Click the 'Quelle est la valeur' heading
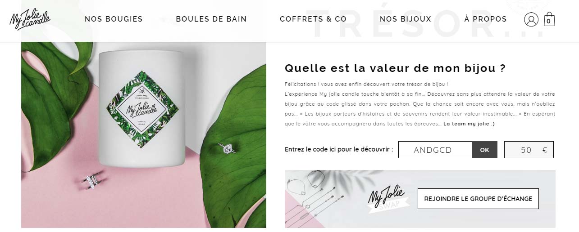This screenshot has width=579, height=232. point(395,68)
